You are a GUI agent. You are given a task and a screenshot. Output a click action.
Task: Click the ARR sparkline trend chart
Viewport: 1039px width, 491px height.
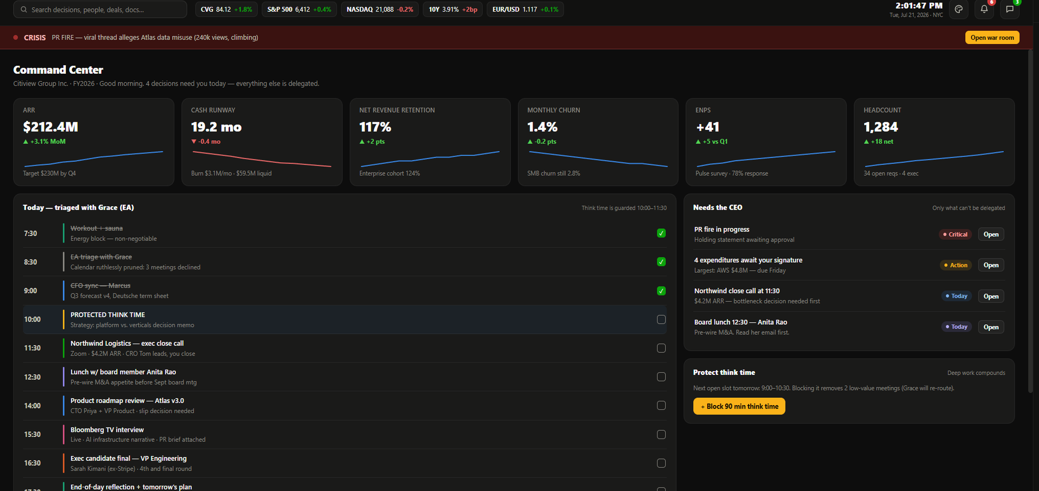pos(94,158)
